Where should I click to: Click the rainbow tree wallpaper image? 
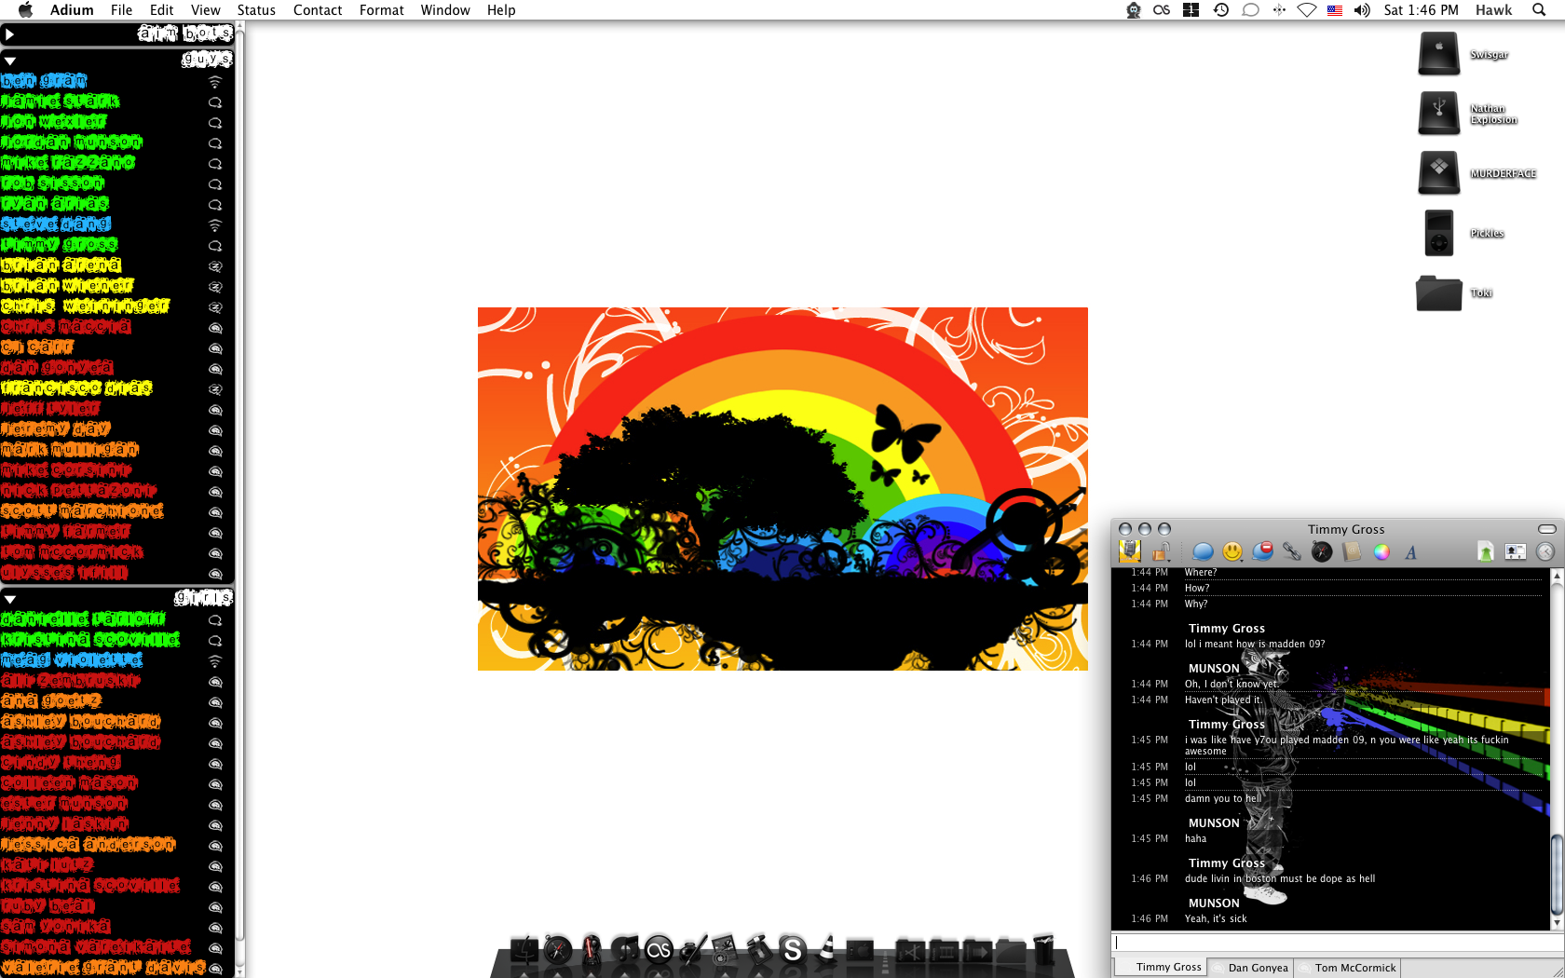(782, 489)
